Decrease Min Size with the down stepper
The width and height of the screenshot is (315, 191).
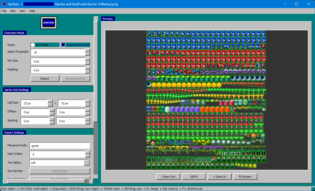coord(88,63)
